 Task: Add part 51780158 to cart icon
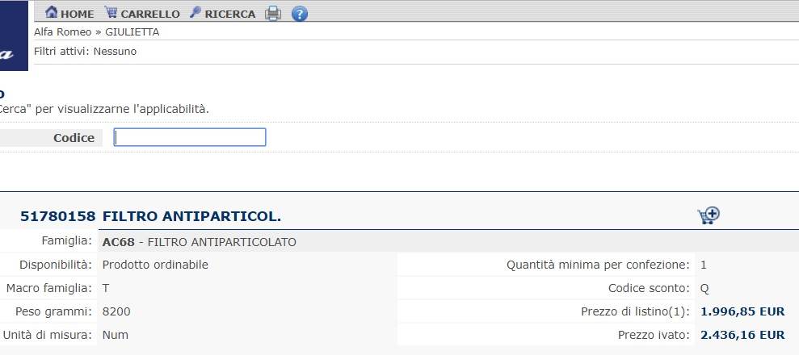[x=709, y=215]
